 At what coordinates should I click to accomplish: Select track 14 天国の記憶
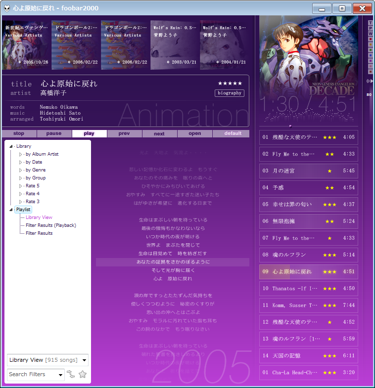pyautogui.click(x=309, y=356)
